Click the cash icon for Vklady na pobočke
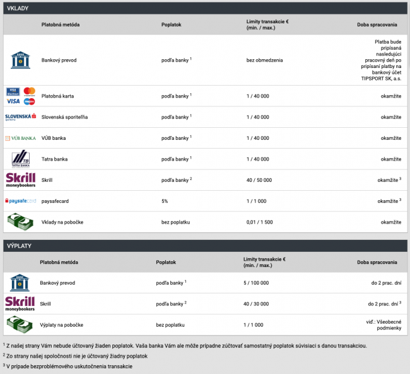This screenshot has width=410, height=374. [20, 222]
